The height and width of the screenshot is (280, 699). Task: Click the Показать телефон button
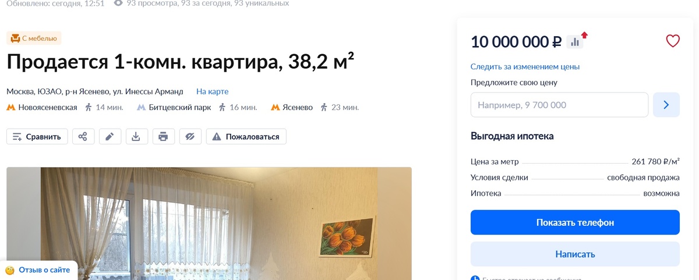[x=575, y=222]
